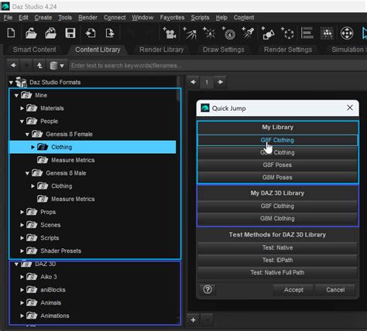Click the G8F Poses button
The height and width of the screenshot is (331, 367).
coord(277,165)
